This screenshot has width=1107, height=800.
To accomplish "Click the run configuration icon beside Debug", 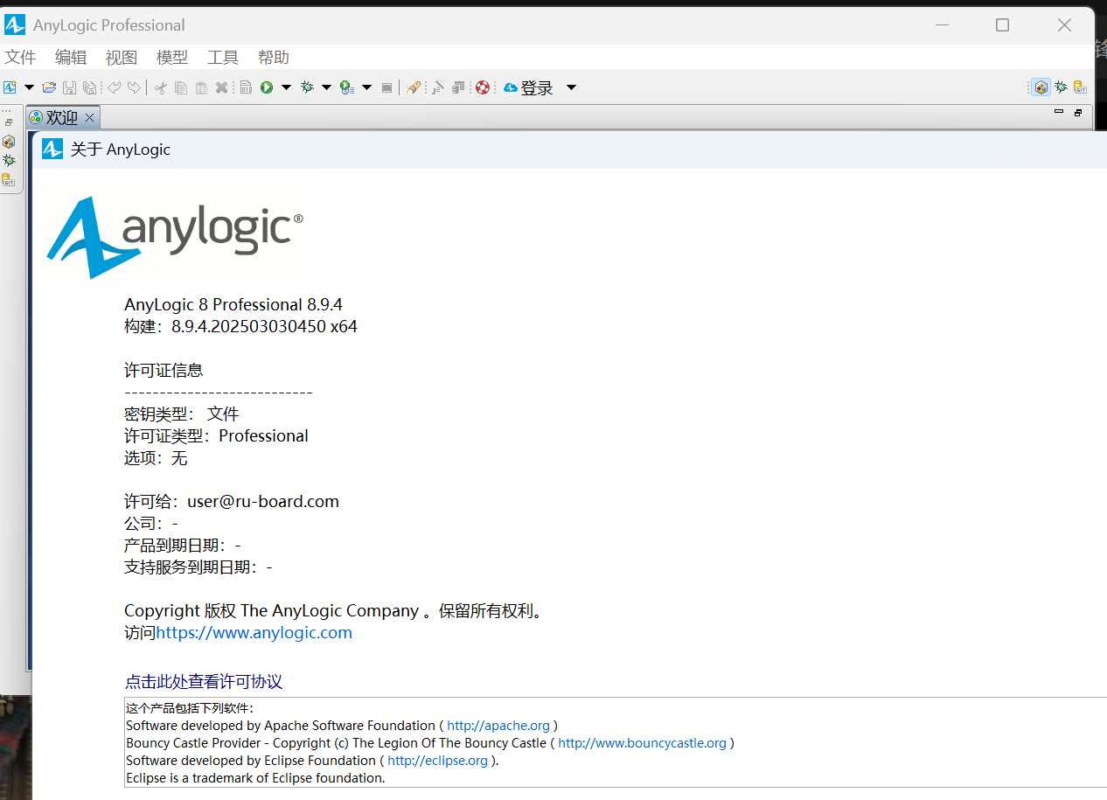I will pos(346,87).
